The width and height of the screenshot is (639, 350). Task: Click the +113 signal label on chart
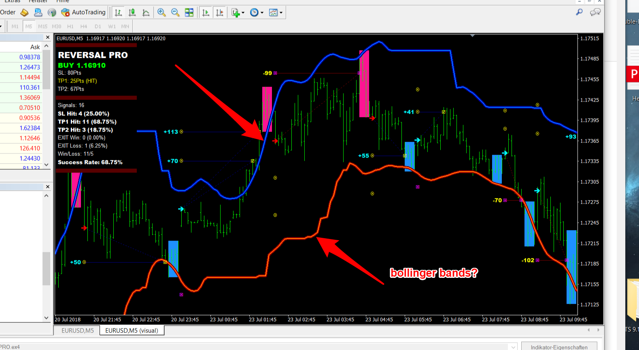tap(170, 132)
